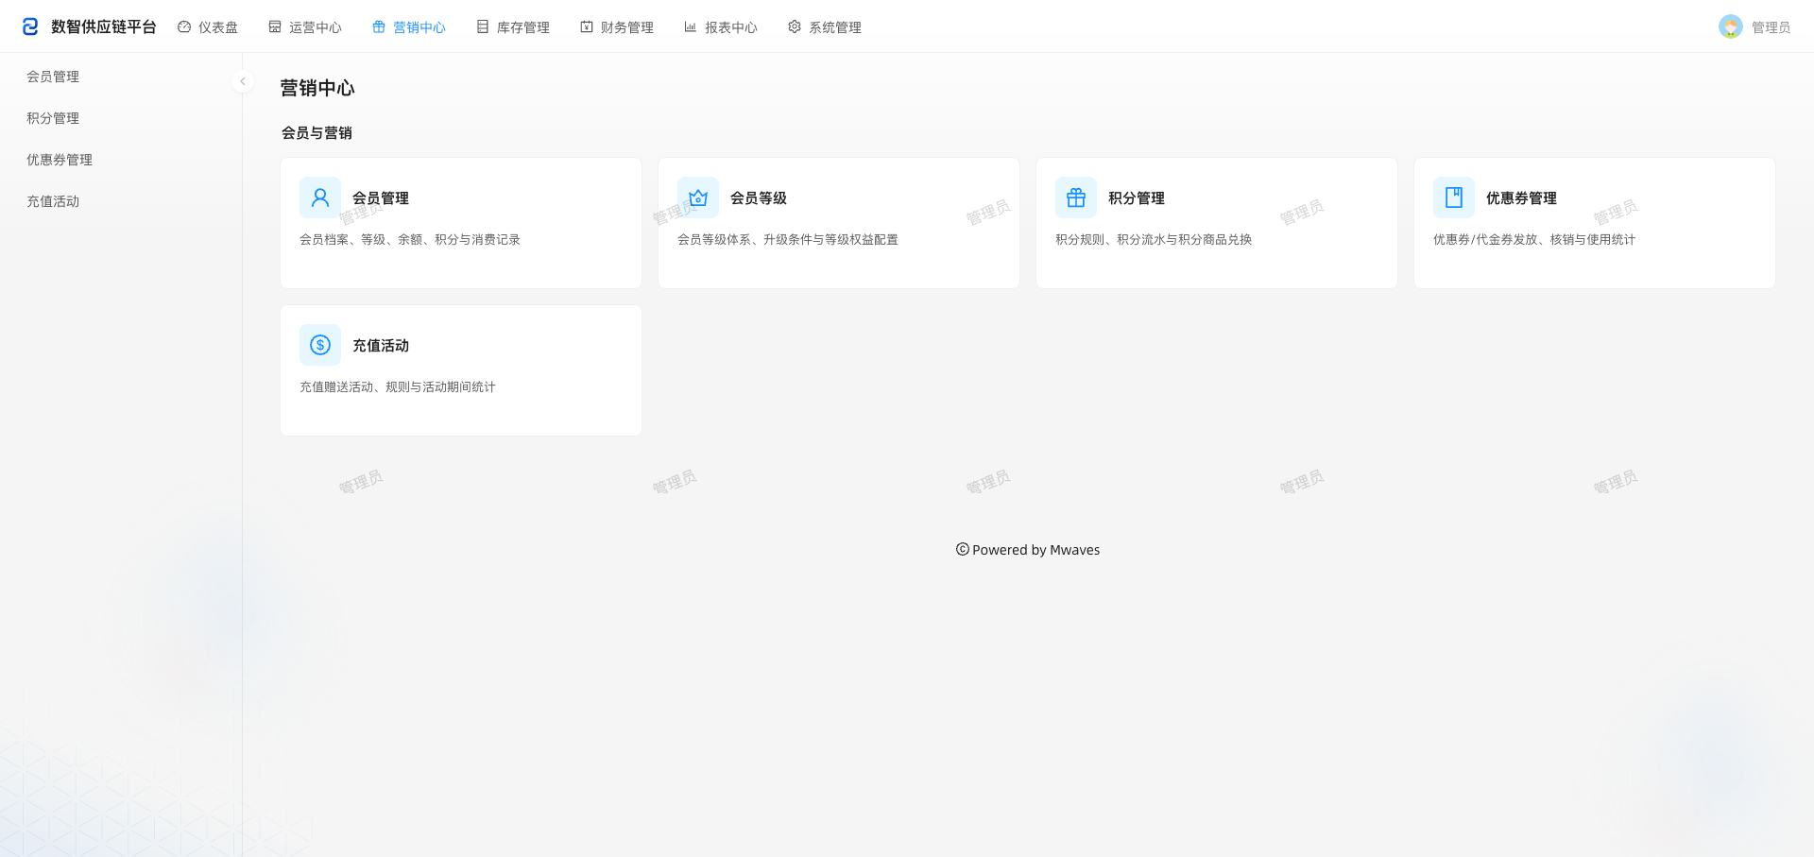Collapse the sidebar with the chevron button
Image resolution: width=1814 pixels, height=857 pixels.
tap(243, 81)
